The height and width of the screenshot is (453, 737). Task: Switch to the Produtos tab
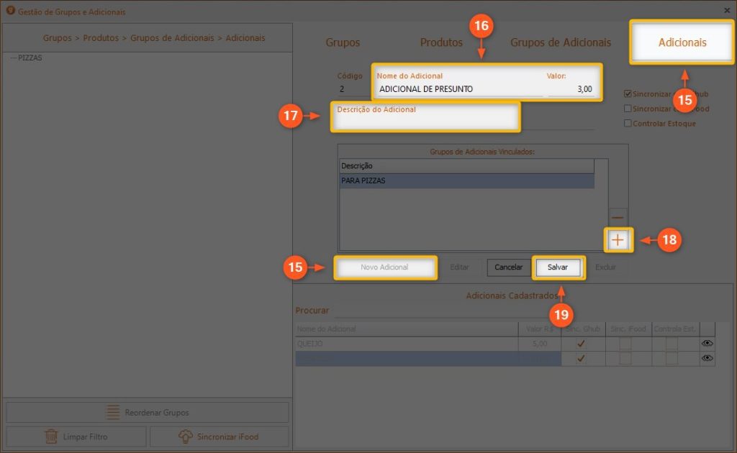coord(441,42)
